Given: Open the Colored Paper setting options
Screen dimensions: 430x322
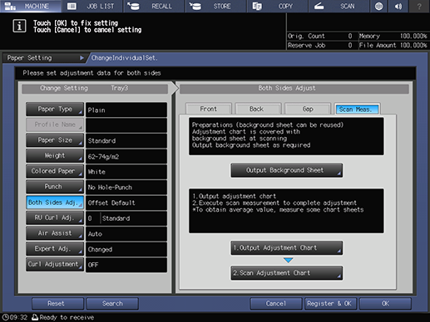Looking at the screenshot, I should (55, 171).
